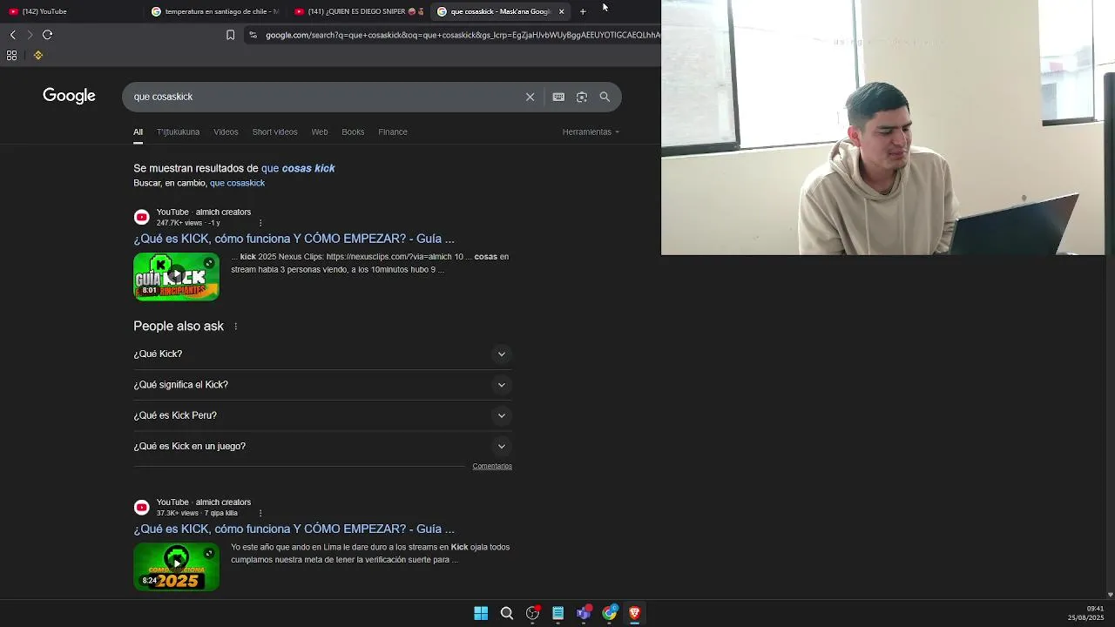Search instead for 'que cosaskick' link
This screenshot has height=627, width=1115.
tap(237, 183)
